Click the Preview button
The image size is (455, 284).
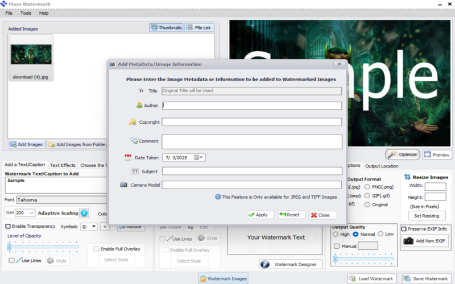coord(437,154)
